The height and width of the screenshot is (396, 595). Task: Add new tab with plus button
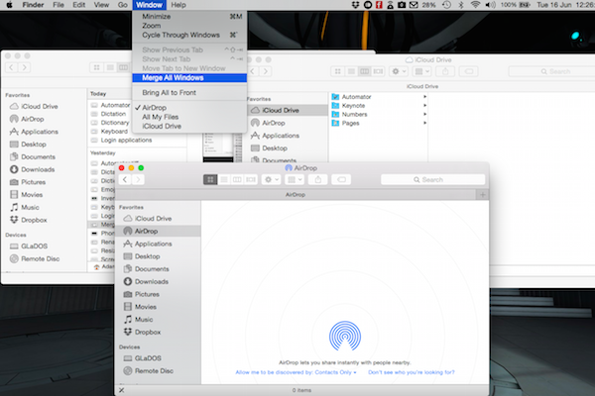[x=483, y=195]
